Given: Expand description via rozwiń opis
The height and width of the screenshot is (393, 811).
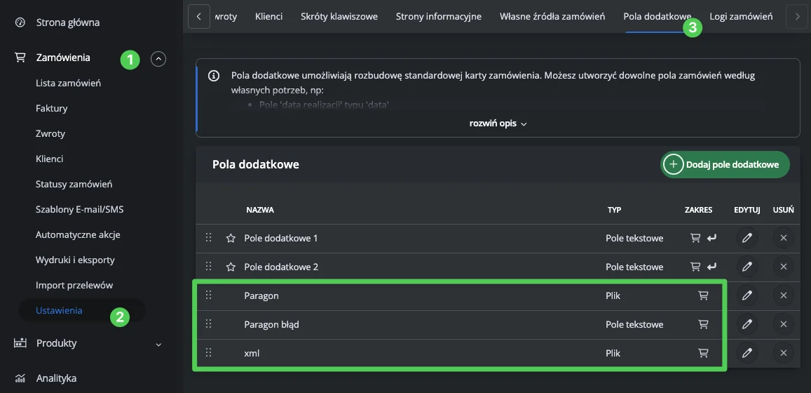Looking at the screenshot, I should point(498,124).
